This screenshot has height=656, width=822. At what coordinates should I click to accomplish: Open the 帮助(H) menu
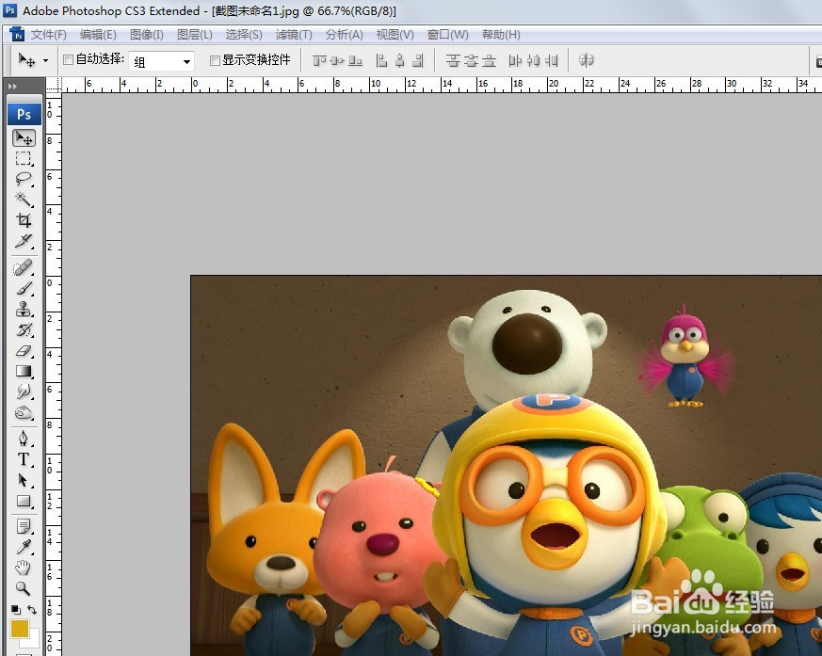coord(501,35)
